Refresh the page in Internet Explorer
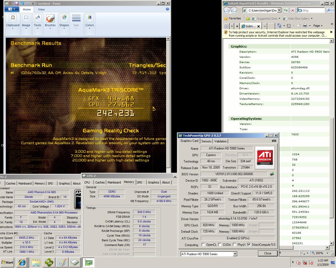 (285, 10)
